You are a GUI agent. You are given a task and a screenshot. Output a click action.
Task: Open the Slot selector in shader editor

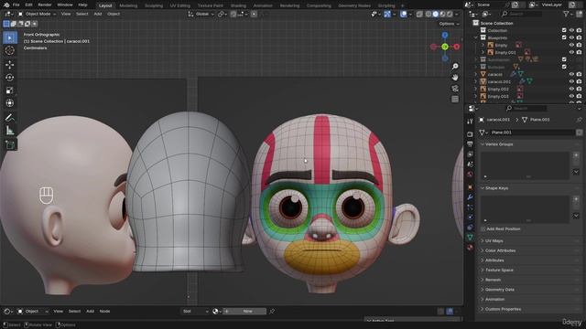click(x=195, y=311)
